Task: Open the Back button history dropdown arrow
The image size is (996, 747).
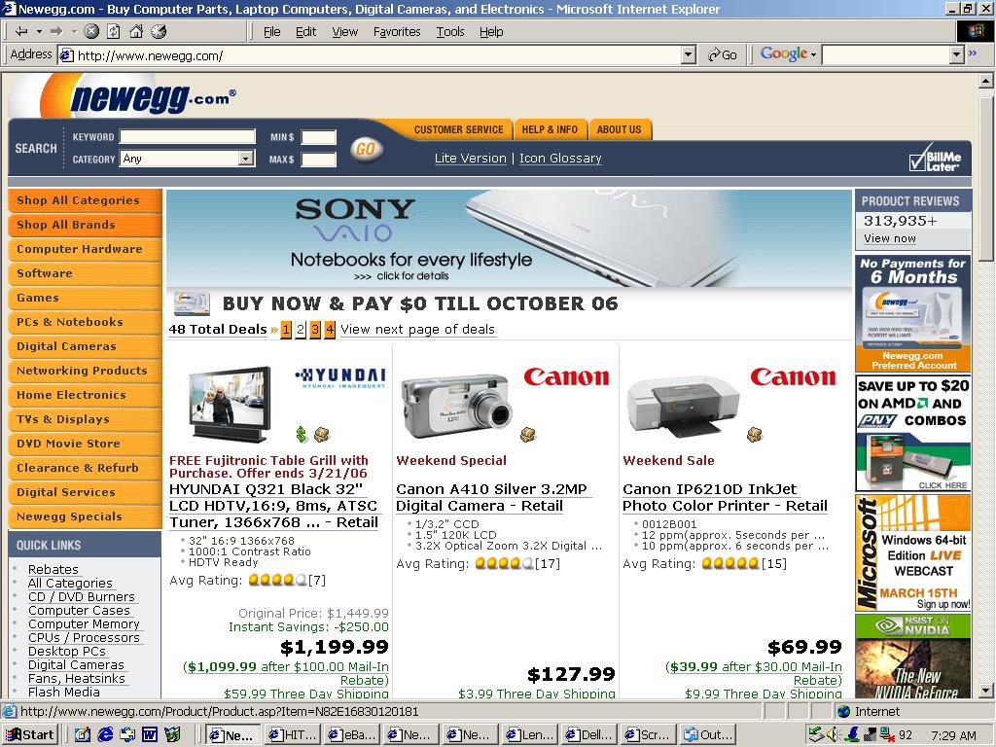Action: 39,31
